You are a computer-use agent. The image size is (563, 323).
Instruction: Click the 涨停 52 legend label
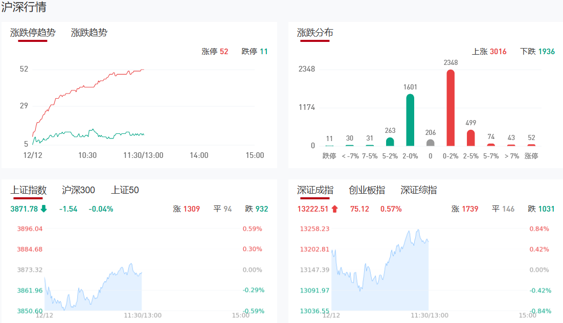tap(215, 52)
